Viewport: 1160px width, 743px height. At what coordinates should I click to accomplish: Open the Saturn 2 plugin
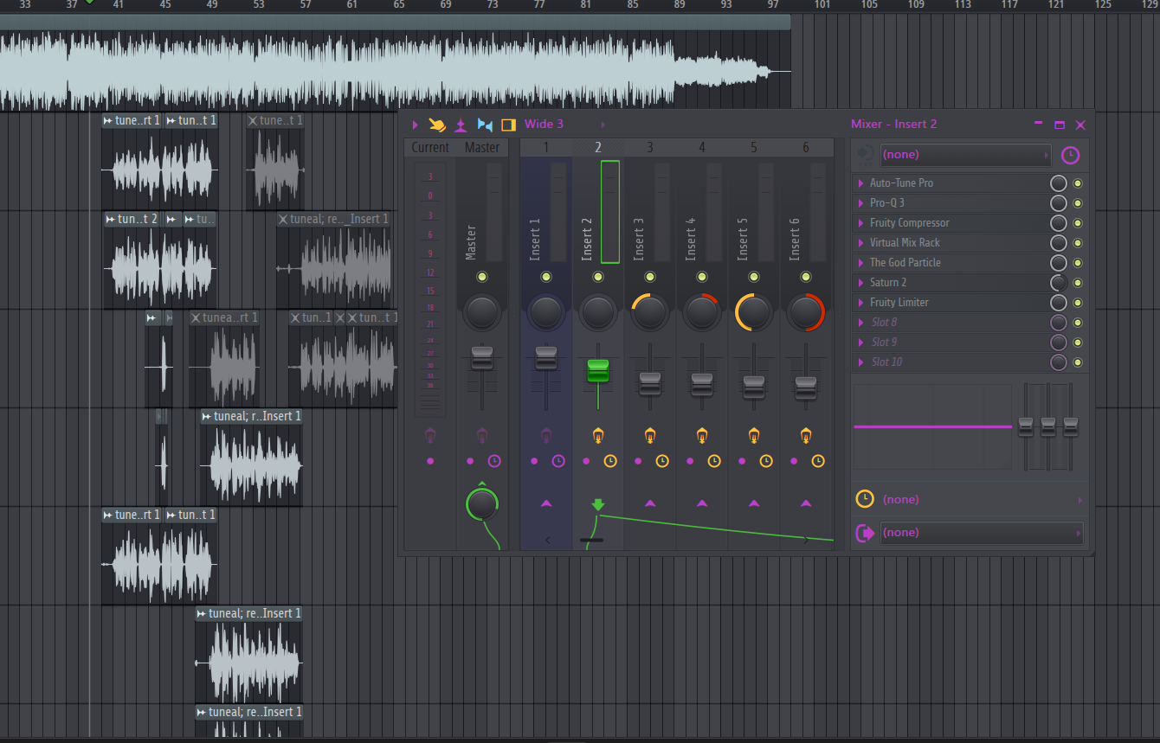pos(894,283)
